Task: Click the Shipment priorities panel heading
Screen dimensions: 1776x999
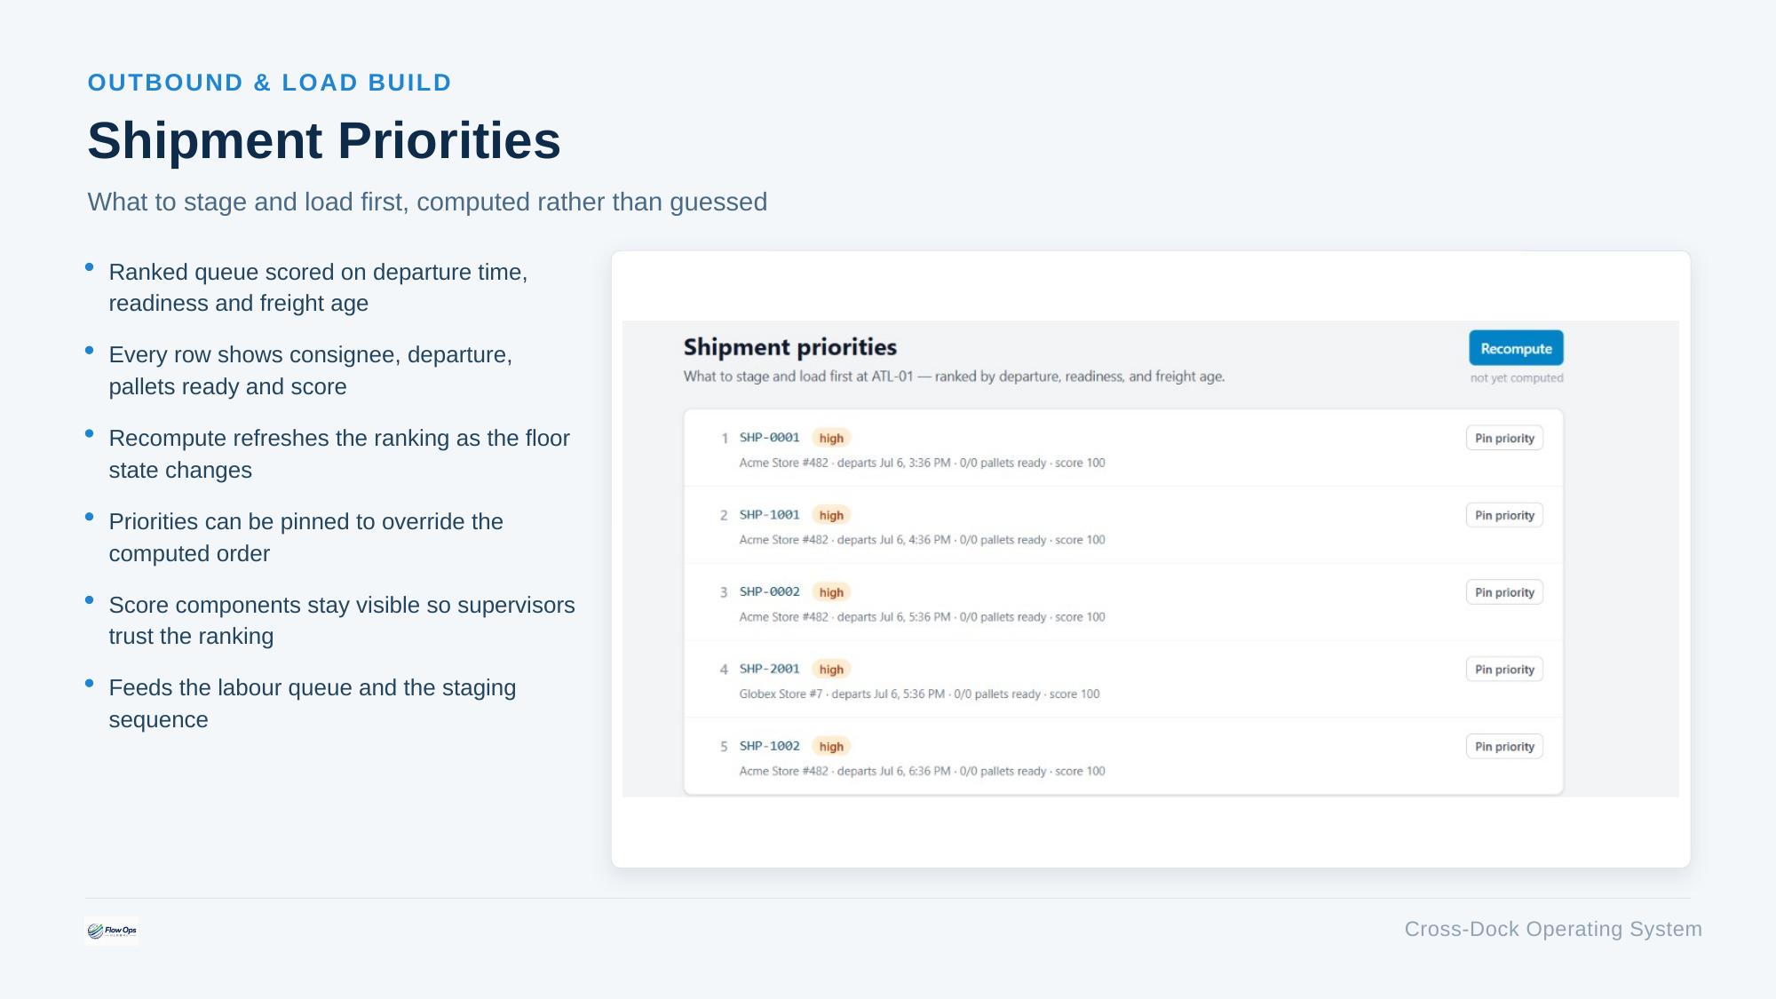Action: pos(789,347)
